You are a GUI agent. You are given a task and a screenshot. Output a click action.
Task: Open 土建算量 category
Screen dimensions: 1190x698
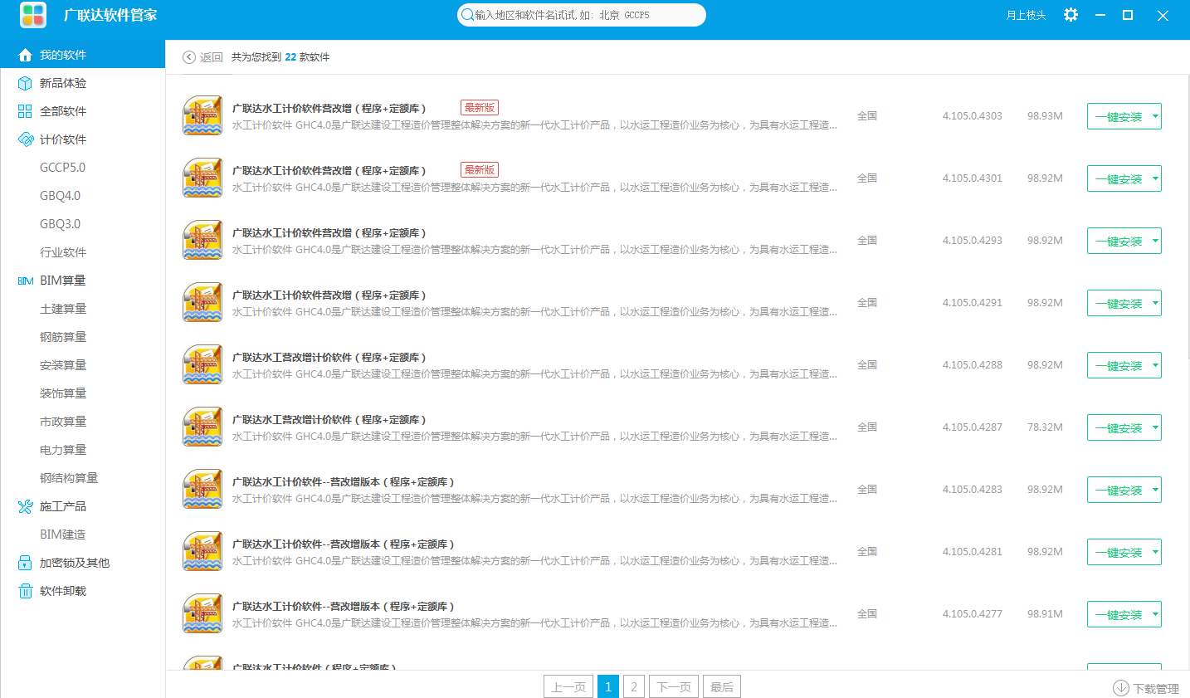tap(63, 309)
